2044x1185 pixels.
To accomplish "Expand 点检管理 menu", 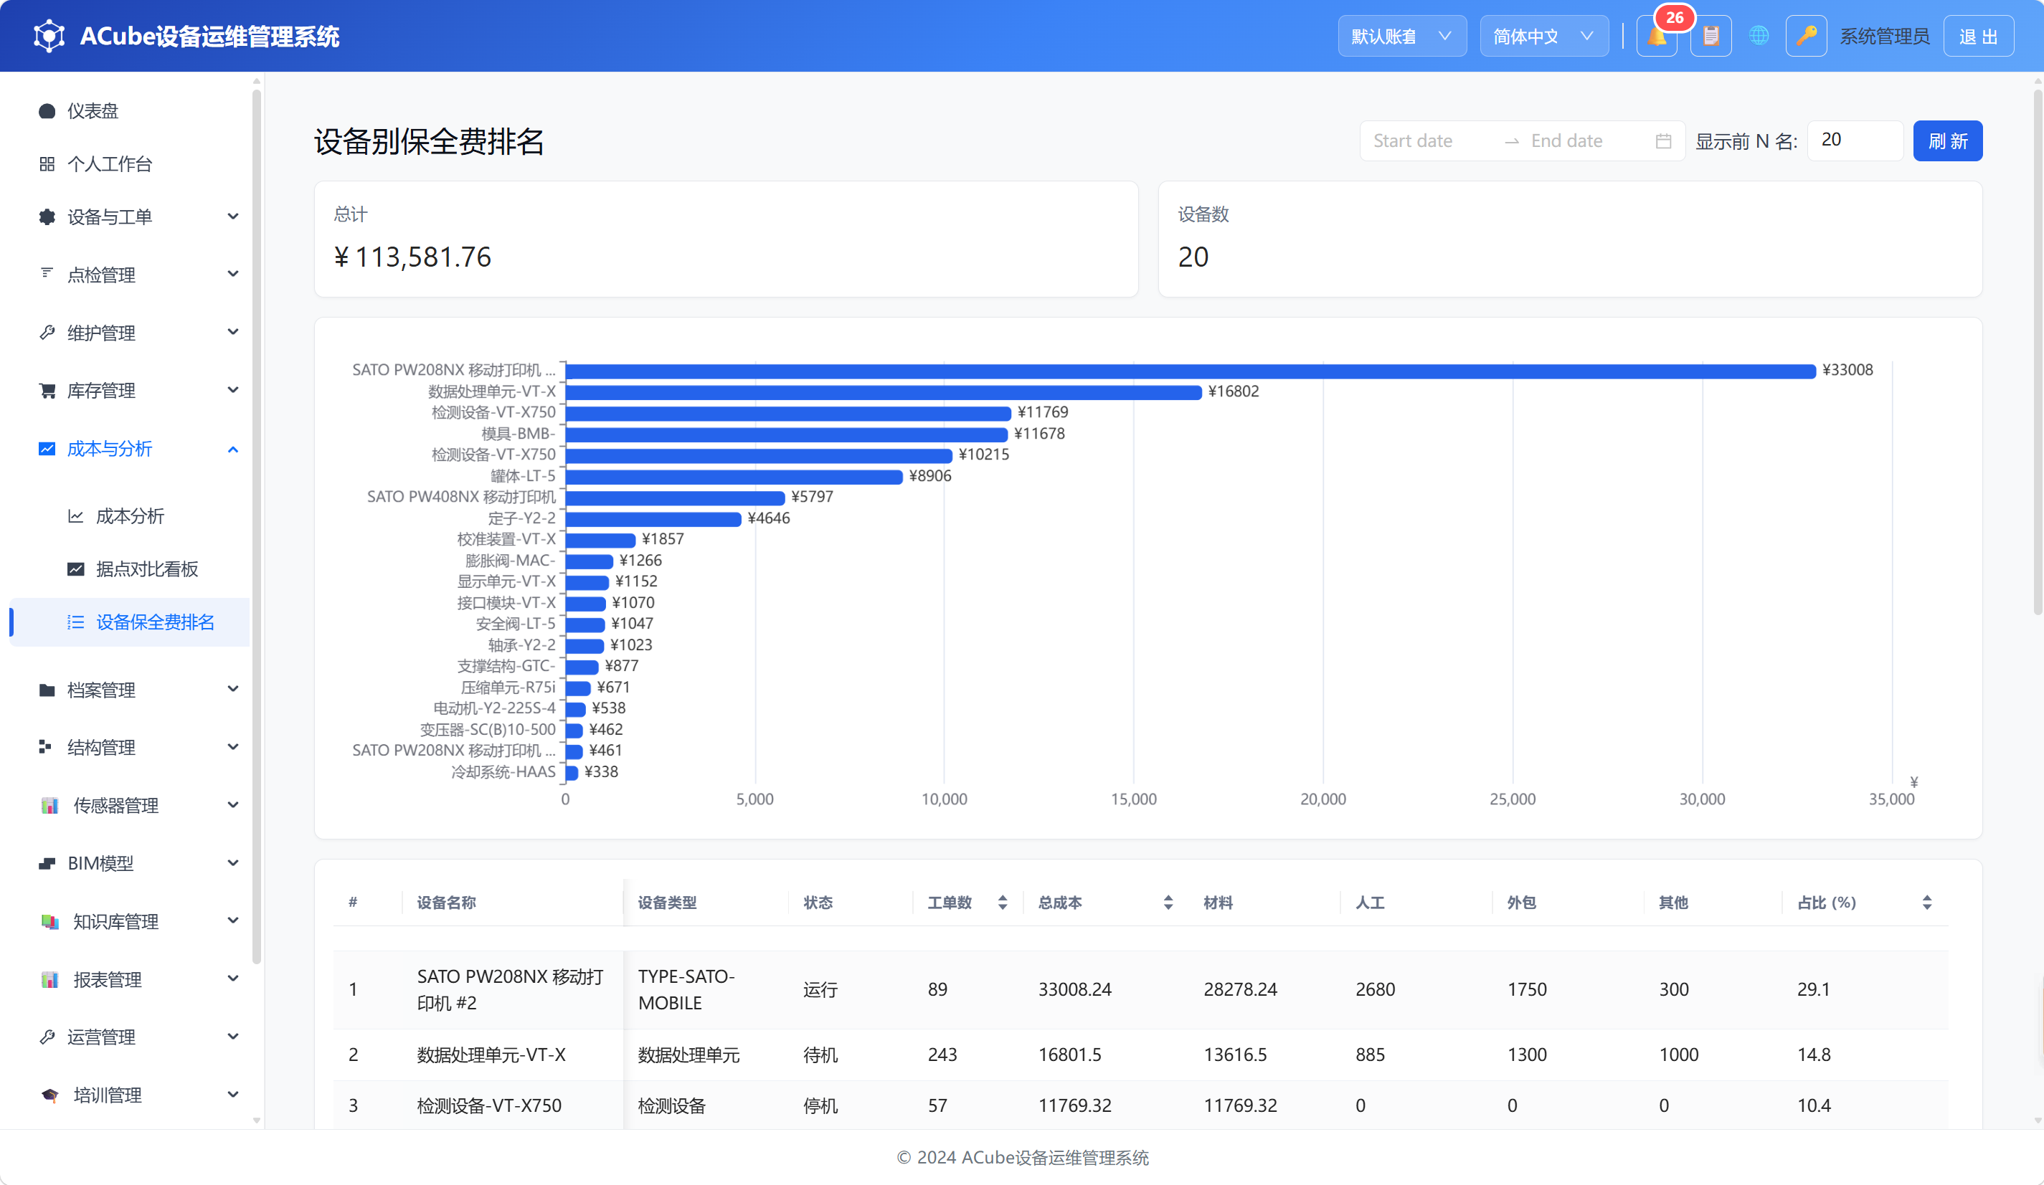I will point(130,275).
